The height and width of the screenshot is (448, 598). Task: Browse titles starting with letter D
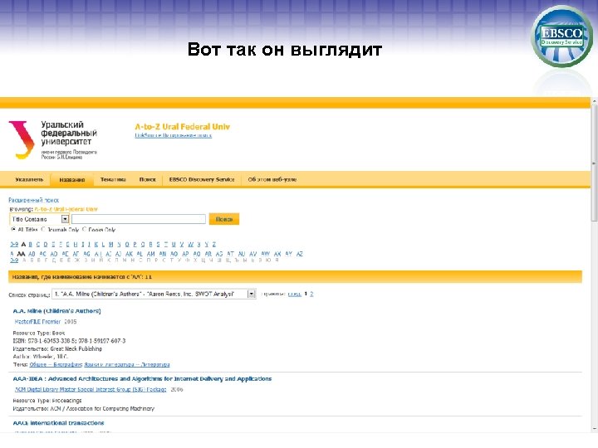tap(46, 244)
